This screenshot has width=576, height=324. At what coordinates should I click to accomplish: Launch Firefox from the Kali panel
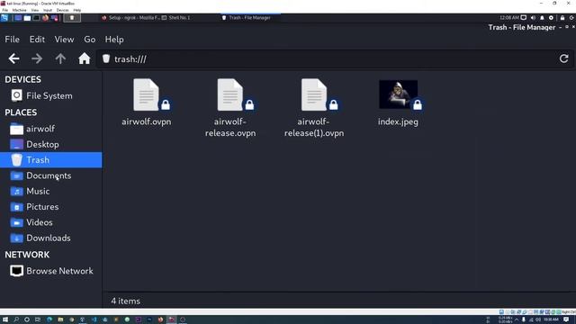[x=45, y=18]
